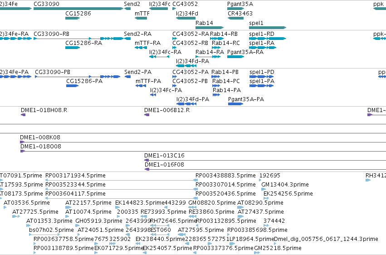Click the l(2)34Fd gene label
Viewport: 386px width, 255px height.
click(x=187, y=14)
